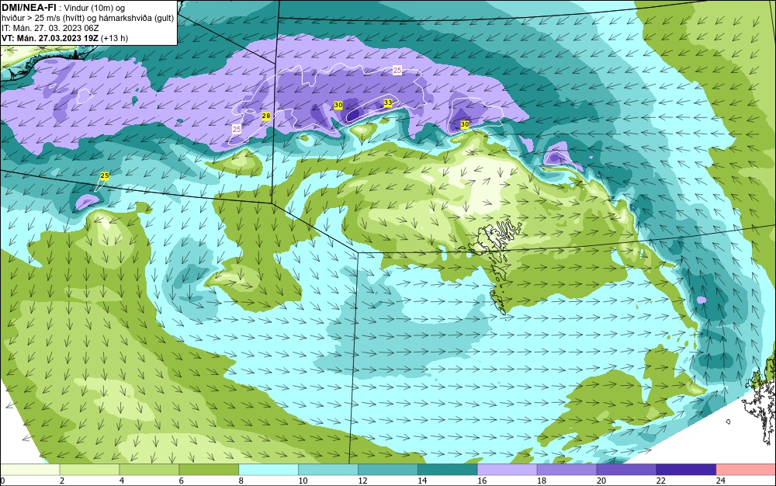Click the 'IT: Mán. 27. 03. 2023 06Z' line

point(50,28)
